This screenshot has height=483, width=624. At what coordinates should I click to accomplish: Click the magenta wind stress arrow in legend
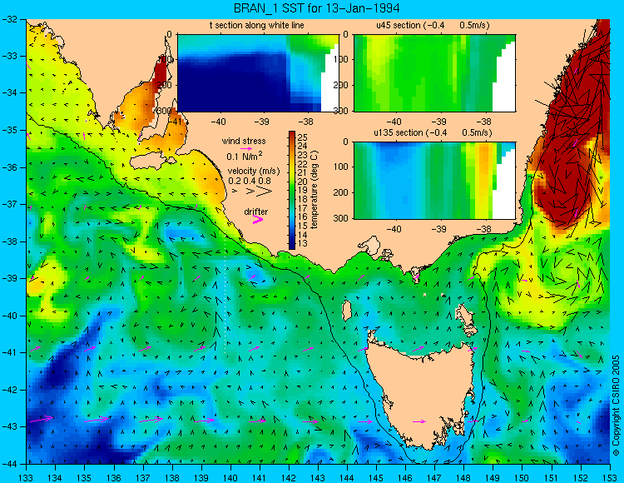(245, 148)
